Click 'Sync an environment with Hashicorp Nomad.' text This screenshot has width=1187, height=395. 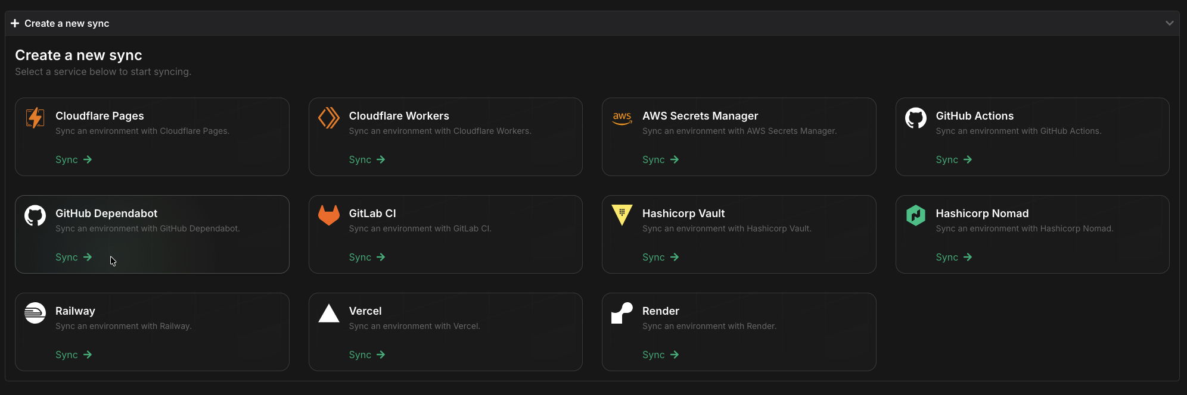[x=1025, y=228]
